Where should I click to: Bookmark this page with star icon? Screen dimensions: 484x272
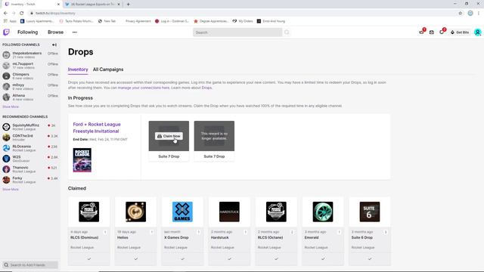(x=461, y=14)
